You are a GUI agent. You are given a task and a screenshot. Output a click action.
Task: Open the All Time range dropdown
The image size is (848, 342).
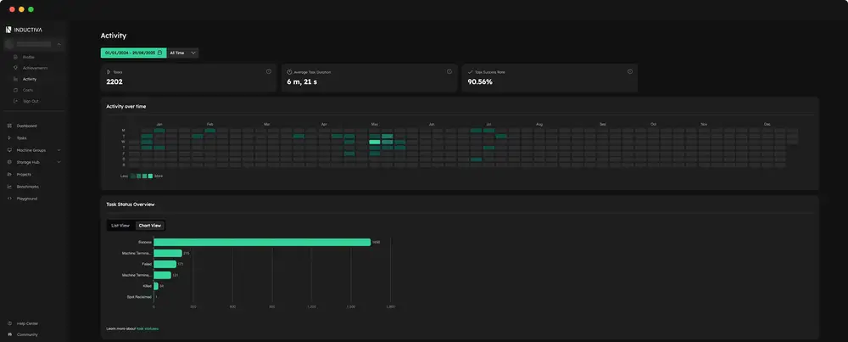click(x=182, y=53)
